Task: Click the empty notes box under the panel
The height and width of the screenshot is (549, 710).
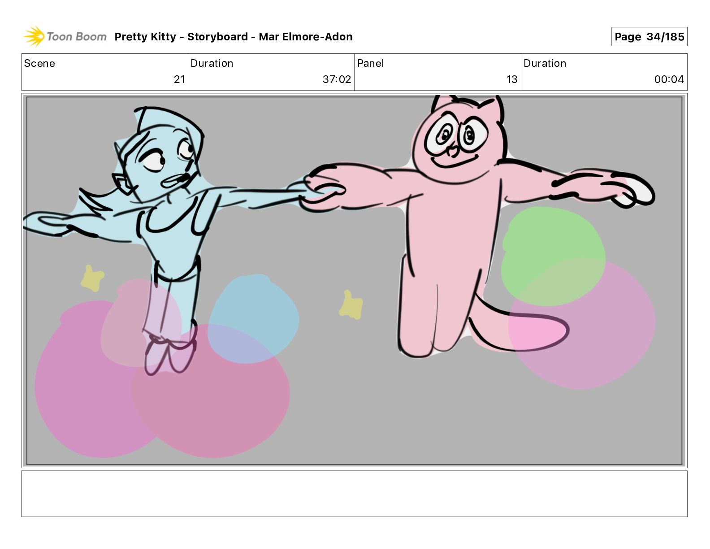Action: 354,493
